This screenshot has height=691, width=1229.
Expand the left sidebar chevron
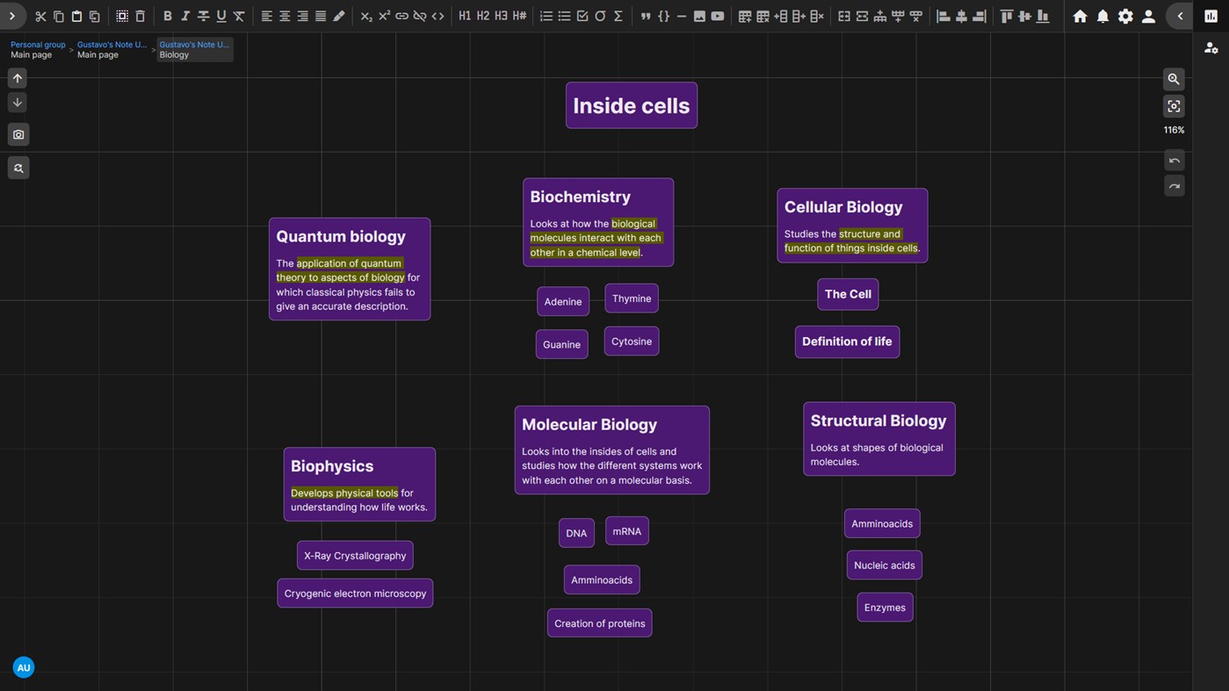click(x=12, y=16)
